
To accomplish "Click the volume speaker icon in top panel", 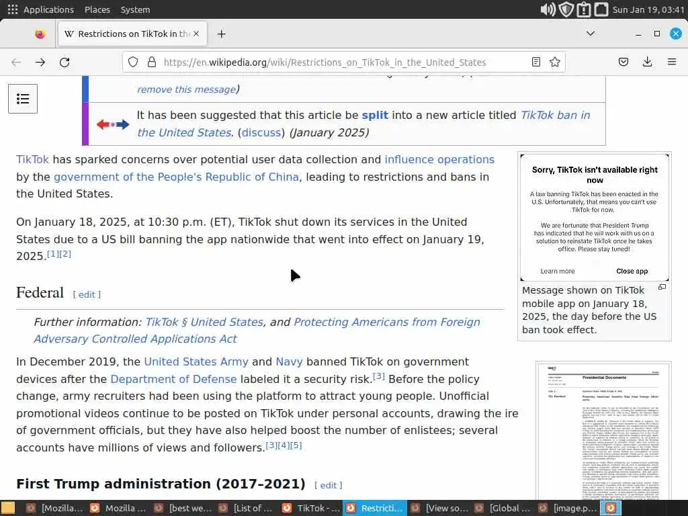I will coord(548,9).
